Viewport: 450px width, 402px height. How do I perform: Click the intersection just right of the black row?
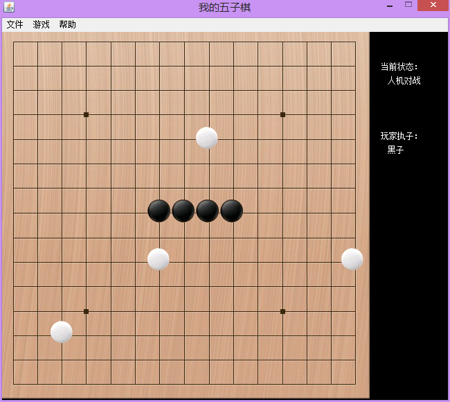258,213
